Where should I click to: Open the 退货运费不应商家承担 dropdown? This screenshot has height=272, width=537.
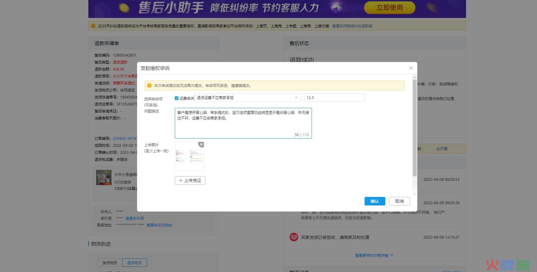coord(247,98)
